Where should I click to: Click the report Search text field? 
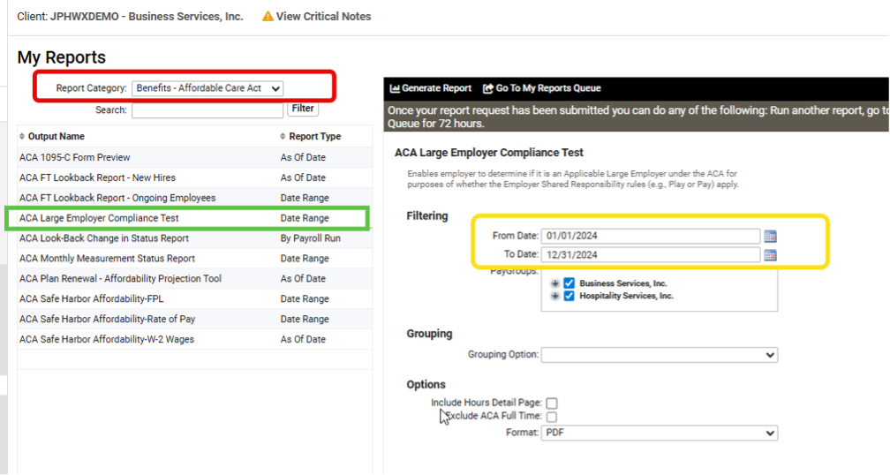pyautogui.click(x=207, y=110)
